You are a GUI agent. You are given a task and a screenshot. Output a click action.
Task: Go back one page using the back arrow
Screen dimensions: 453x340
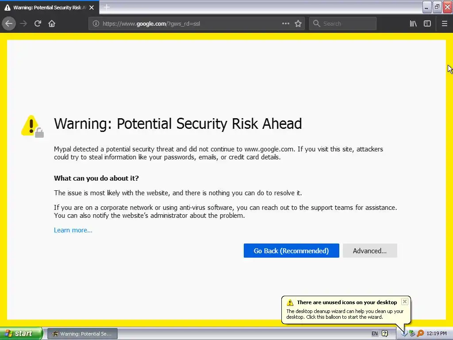[9, 24]
